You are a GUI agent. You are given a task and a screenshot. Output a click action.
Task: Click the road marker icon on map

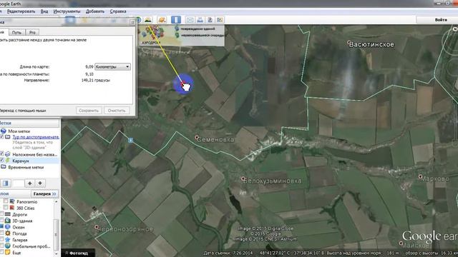(x=131, y=140)
